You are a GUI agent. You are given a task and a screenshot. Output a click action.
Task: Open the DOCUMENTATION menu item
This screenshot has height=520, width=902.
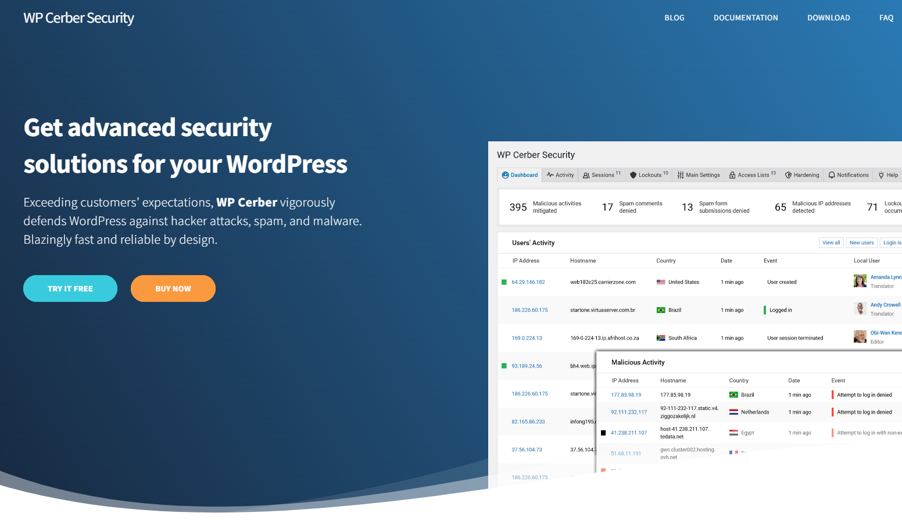click(746, 18)
